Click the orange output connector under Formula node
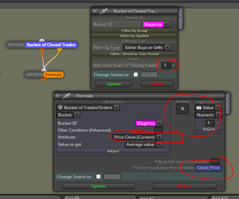Image resolution: width=239 pixels, height=199 pixels. 44,79
